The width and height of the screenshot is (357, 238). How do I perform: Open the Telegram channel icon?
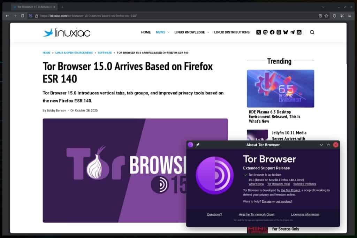(x=293, y=32)
